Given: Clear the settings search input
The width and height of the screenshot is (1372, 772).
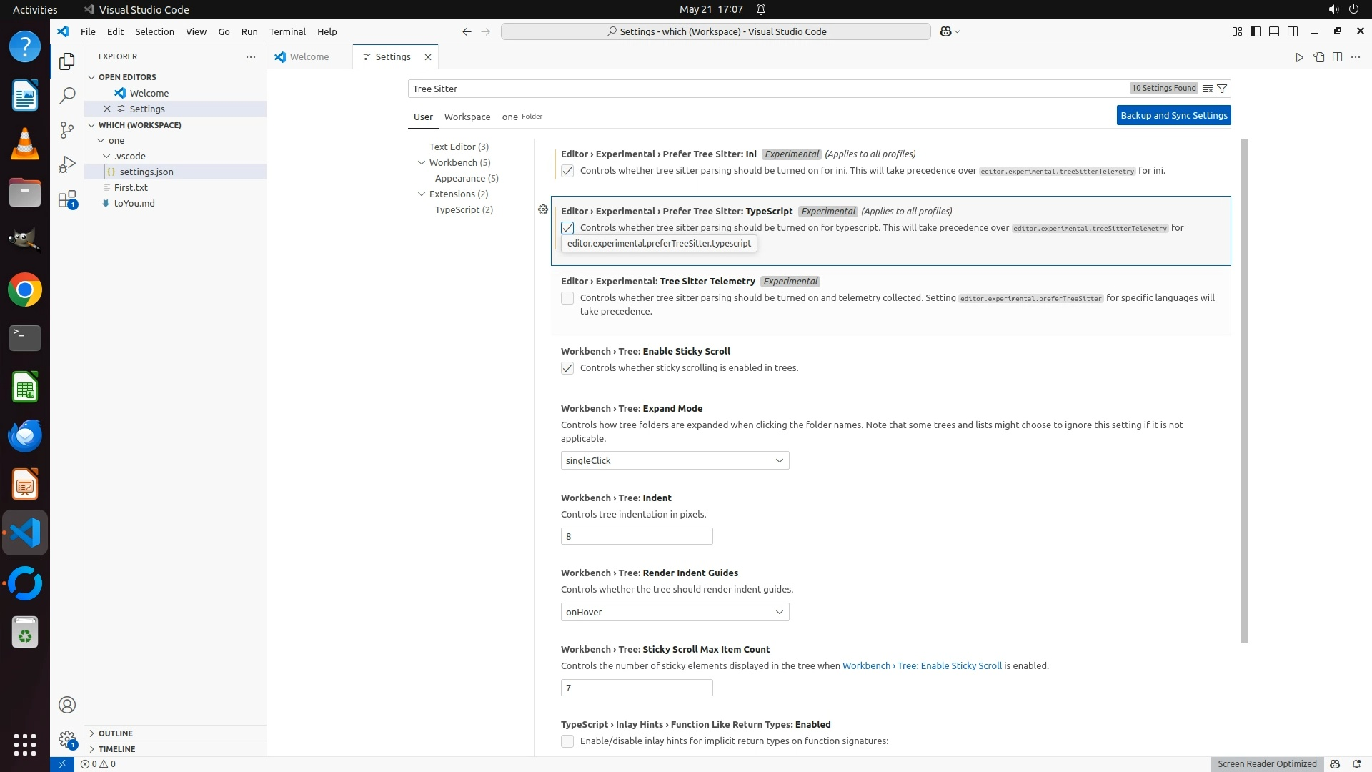Looking at the screenshot, I should (x=1207, y=89).
